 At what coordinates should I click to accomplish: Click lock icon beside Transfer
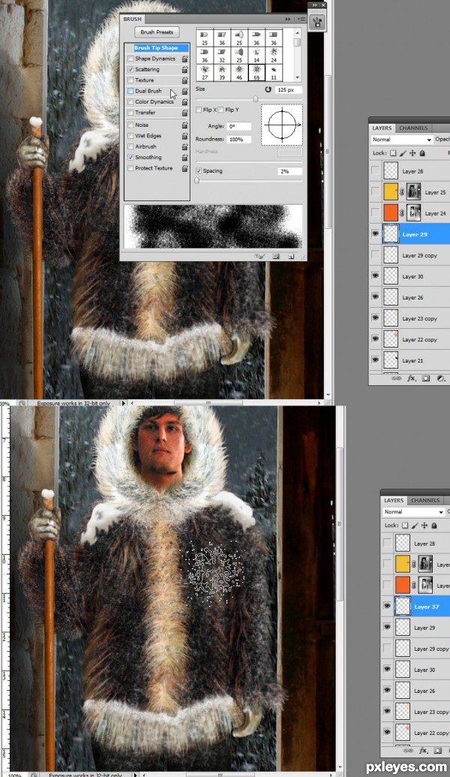(x=184, y=113)
